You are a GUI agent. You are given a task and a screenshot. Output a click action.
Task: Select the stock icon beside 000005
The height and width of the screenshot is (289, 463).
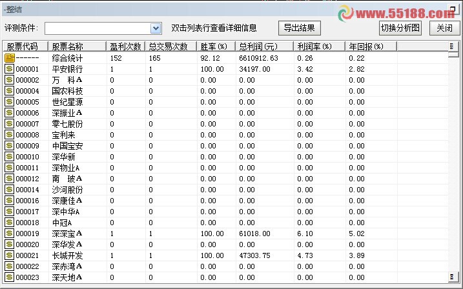pos(10,102)
